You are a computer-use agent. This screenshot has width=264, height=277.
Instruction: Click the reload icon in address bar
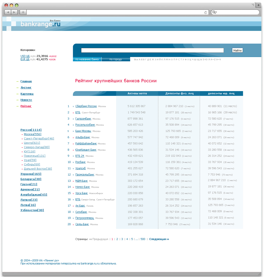tap(205, 12)
